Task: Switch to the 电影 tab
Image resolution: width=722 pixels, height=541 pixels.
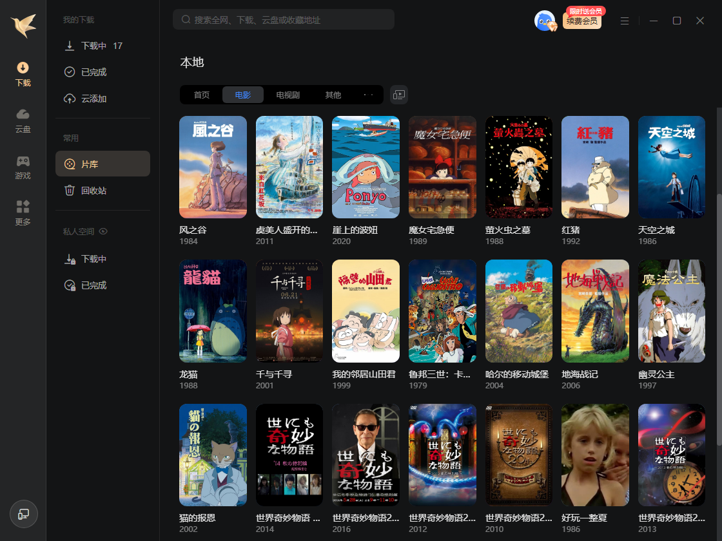Action: (x=242, y=95)
